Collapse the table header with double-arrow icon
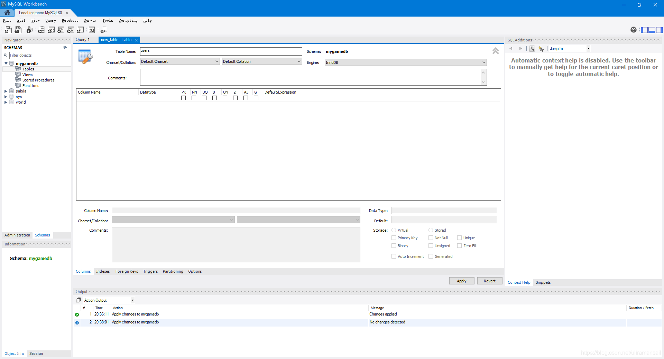 [x=496, y=51]
